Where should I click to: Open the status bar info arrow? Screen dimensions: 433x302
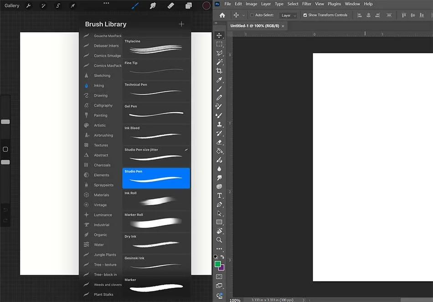tap(304, 300)
